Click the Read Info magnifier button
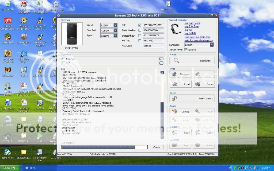Screen dimensions: 274x171 [x=192, y=61]
